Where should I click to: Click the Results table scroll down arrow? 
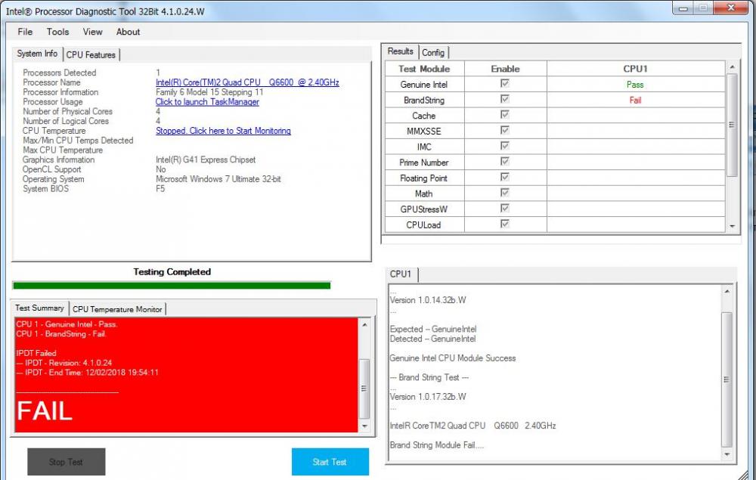(x=732, y=226)
